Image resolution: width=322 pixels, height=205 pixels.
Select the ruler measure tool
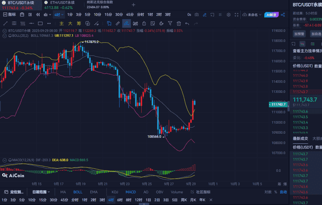click(x=118, y=24)
